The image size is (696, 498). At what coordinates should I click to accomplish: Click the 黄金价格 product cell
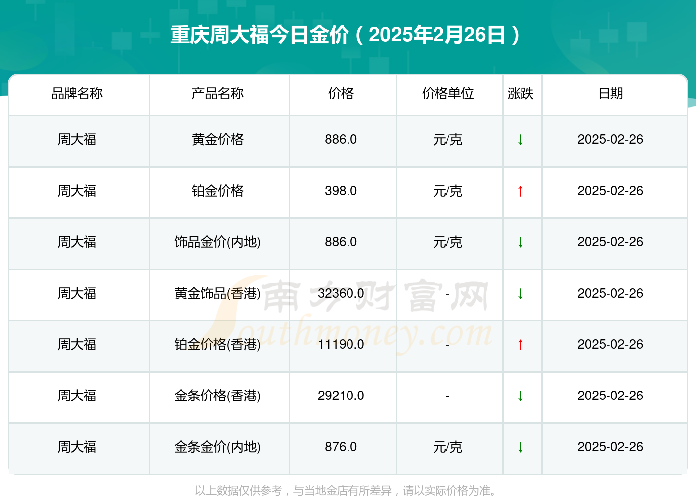[x=218, y=140]
